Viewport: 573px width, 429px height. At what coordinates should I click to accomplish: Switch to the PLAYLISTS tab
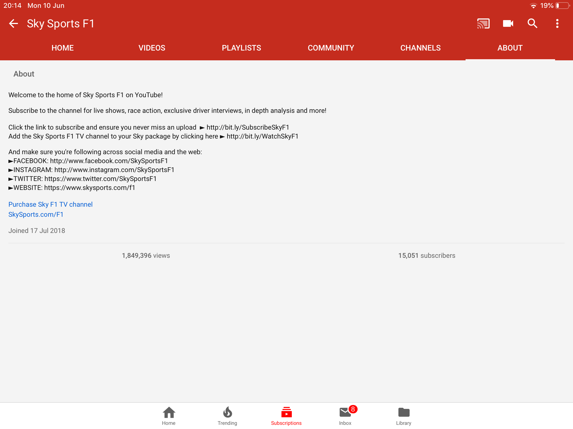(x=241, y=48)
